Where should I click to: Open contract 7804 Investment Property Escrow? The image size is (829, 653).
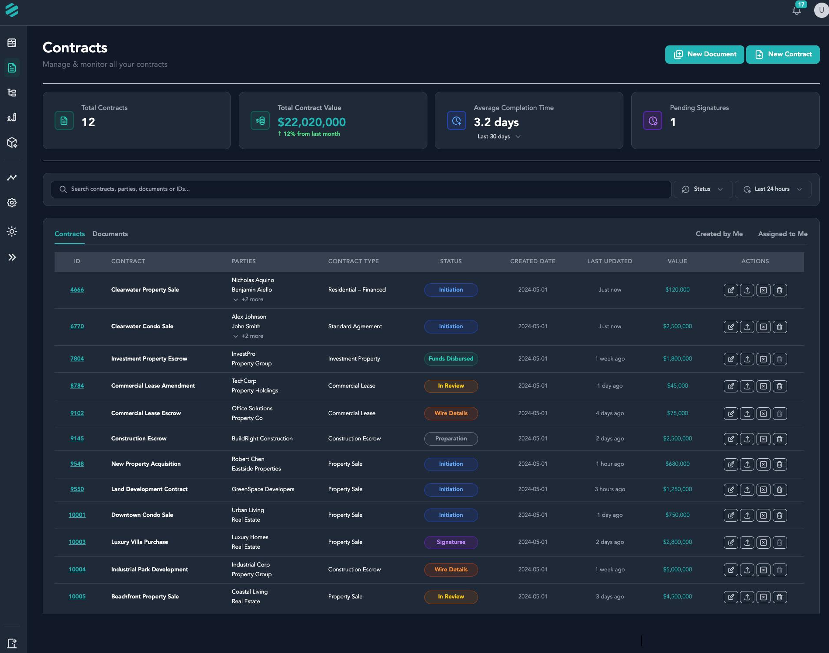(x=77, y=358)
